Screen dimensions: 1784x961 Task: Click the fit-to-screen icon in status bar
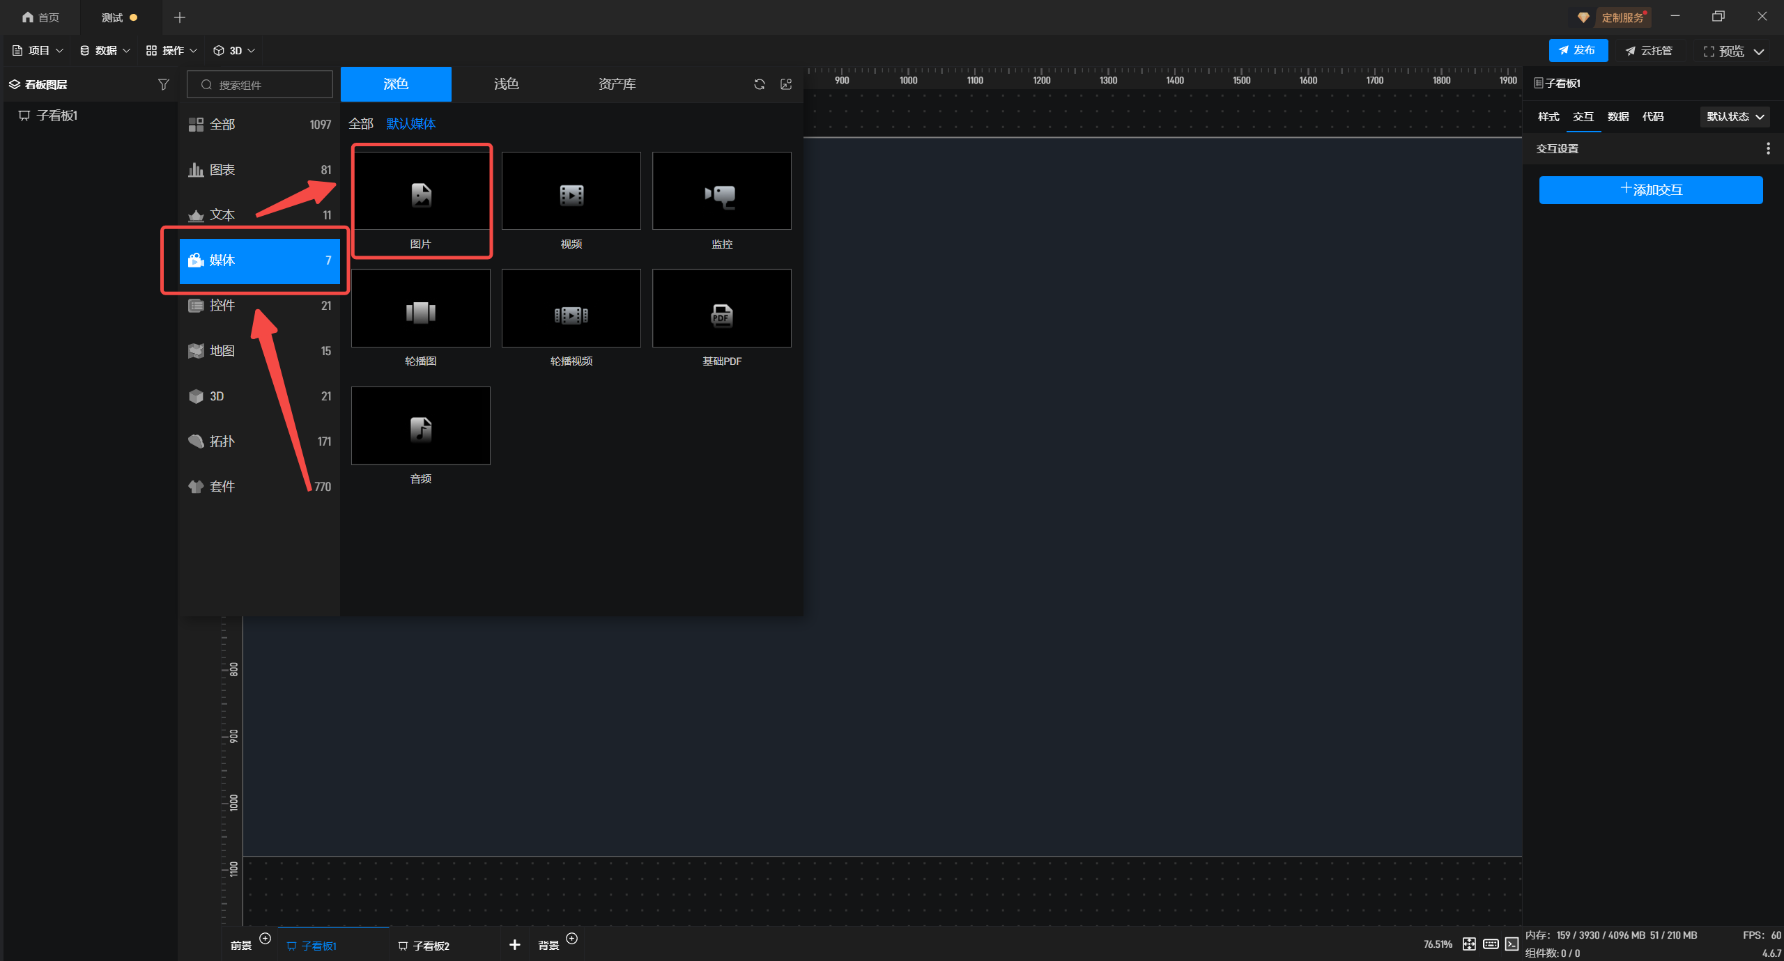1469,944
